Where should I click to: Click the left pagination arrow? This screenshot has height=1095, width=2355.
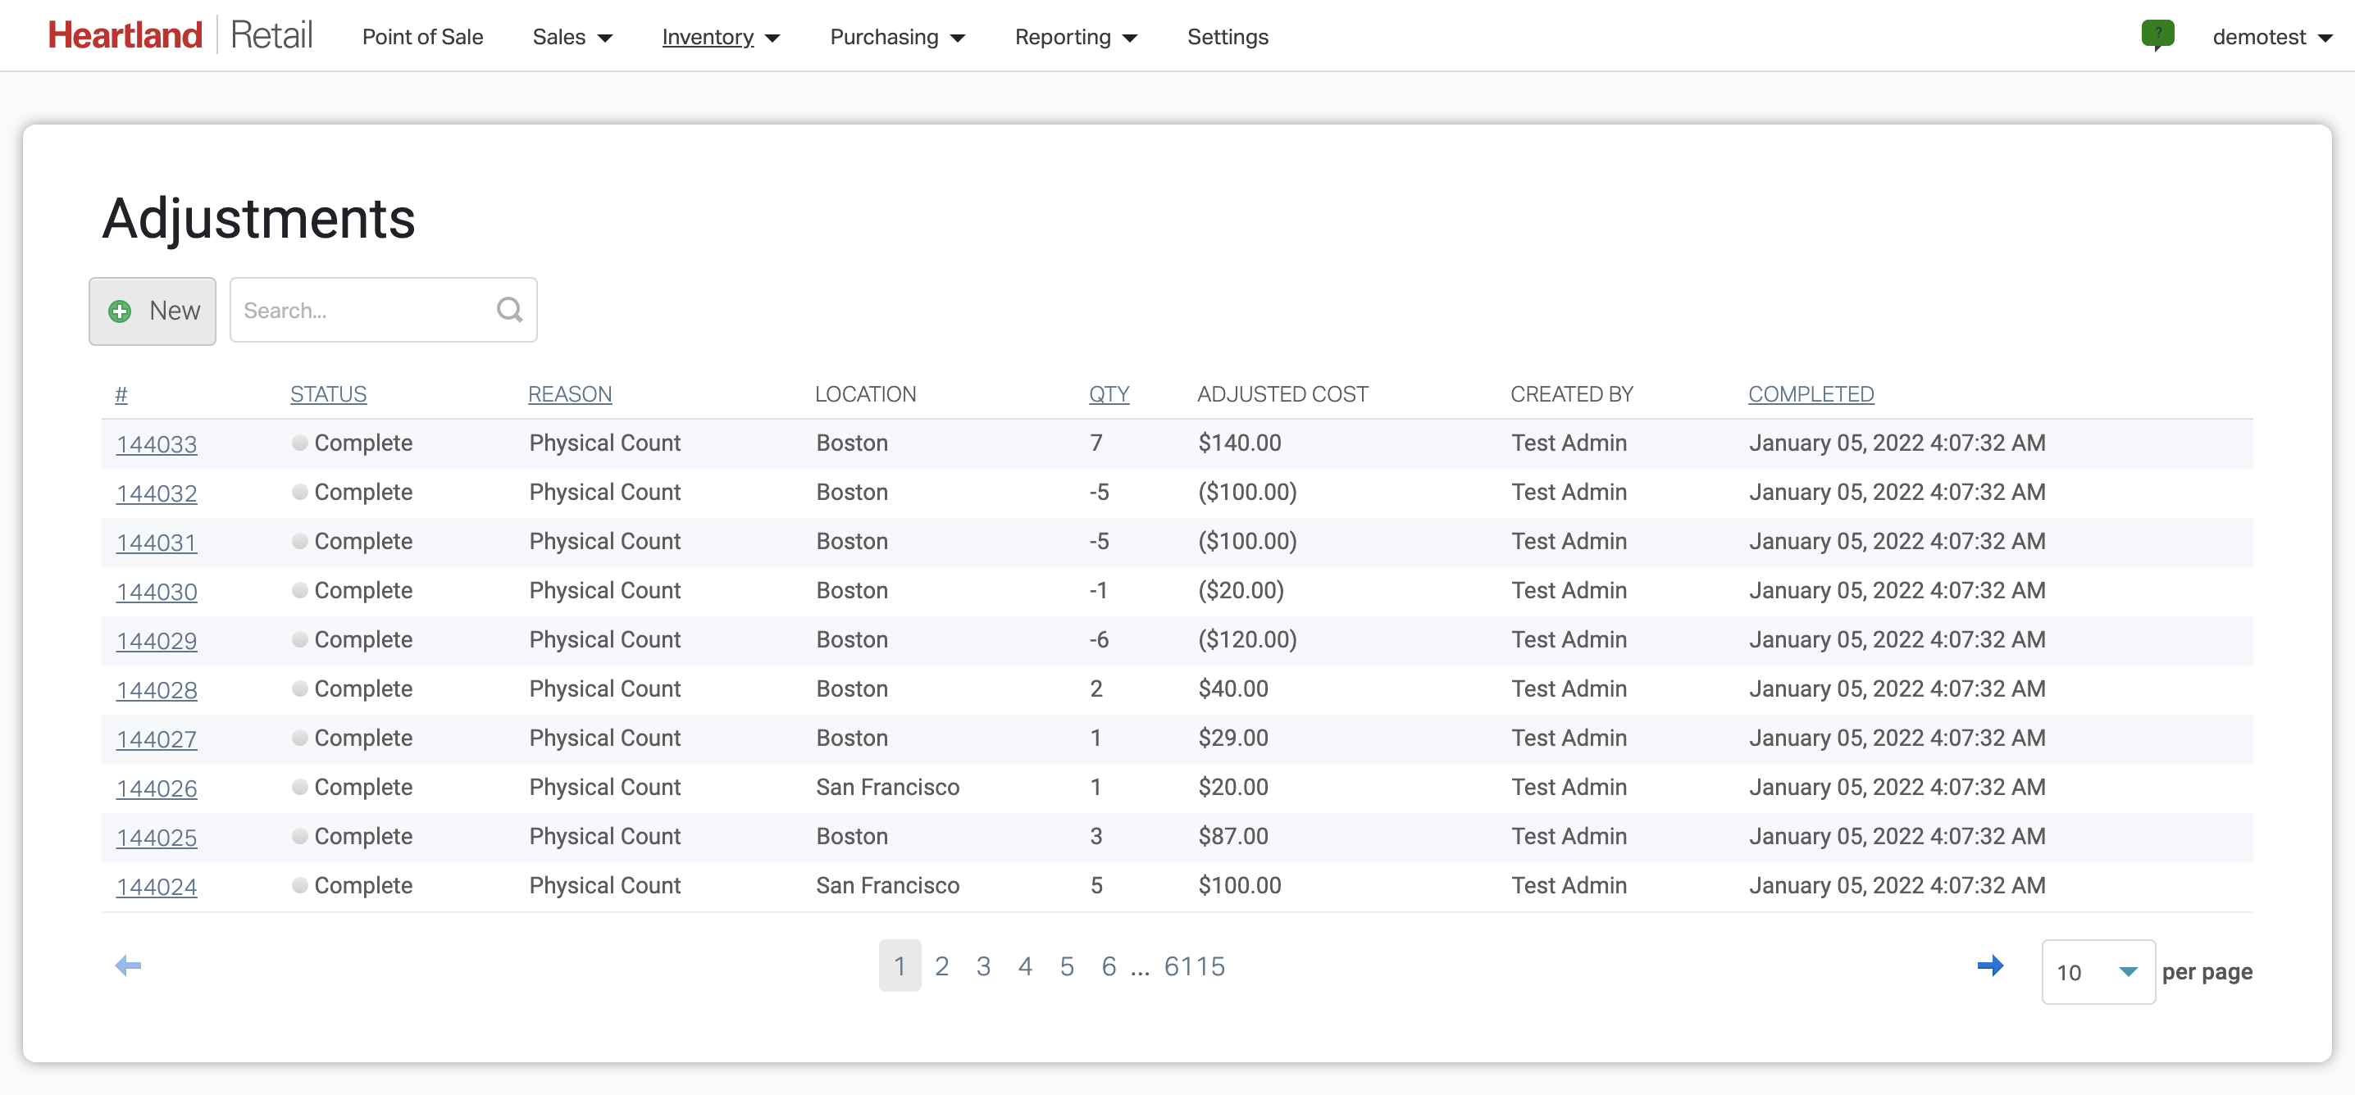tap(128, 966)
